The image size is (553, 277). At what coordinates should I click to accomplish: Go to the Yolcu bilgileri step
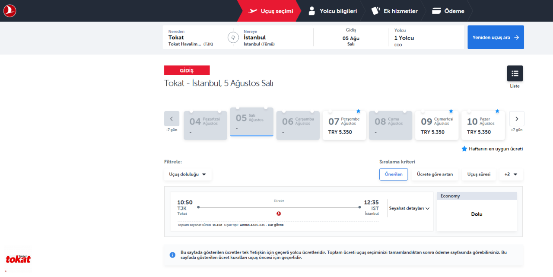pyautogui.click(x=333, y=11)
